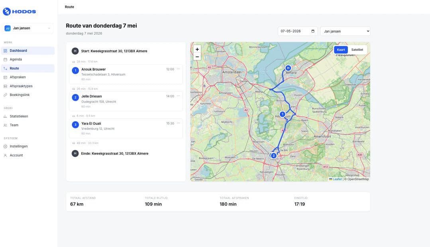This screenshot has height=247, width=430.
Task: Click the 109 min driving time value
Action: pyautogui.click(x=153, y=204)
